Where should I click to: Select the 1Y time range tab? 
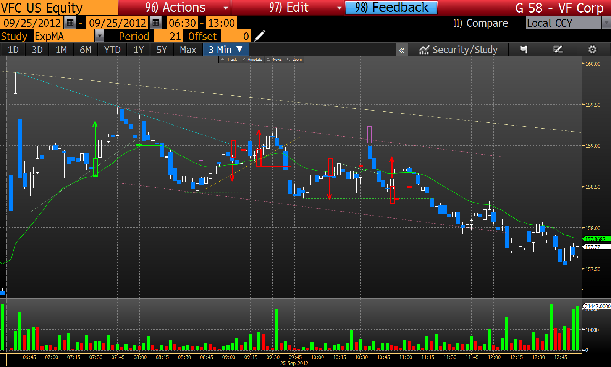coord(138,50)
